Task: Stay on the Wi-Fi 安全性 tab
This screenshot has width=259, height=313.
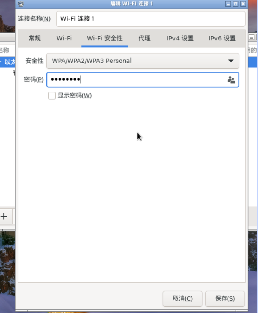Action: 104,39
